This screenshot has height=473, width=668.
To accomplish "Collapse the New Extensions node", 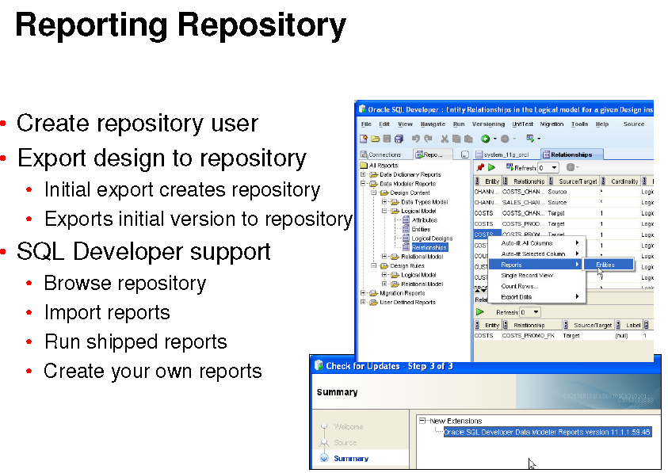I will 422,421.
